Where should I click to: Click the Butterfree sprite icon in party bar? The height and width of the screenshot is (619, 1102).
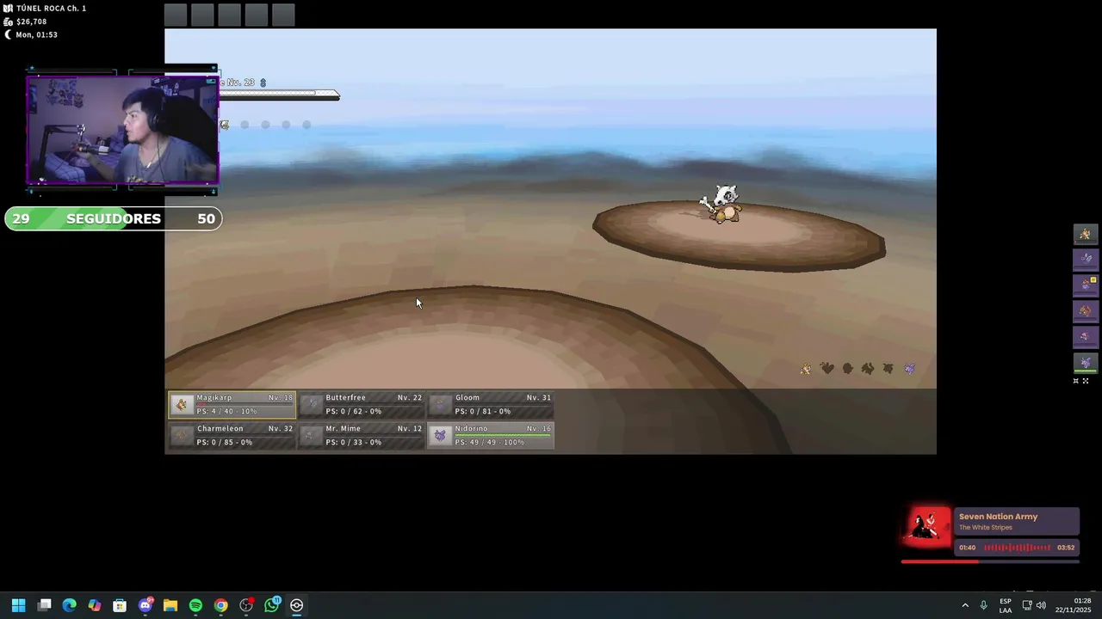[x=311, y=405]
